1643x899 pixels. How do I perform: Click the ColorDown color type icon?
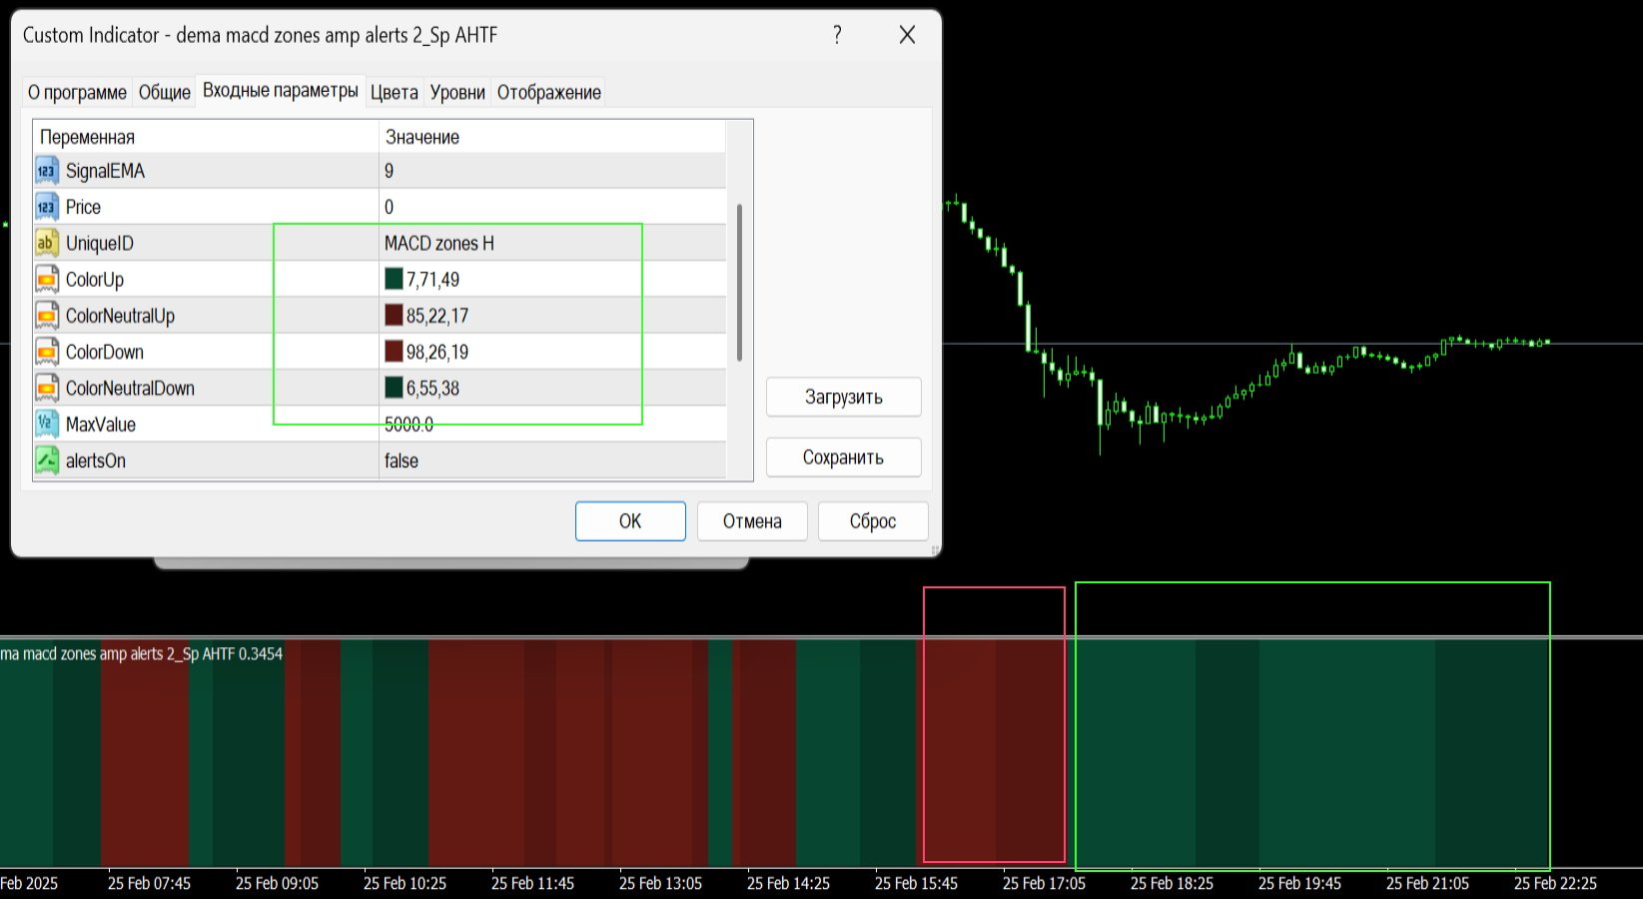[x=47, y=352]
